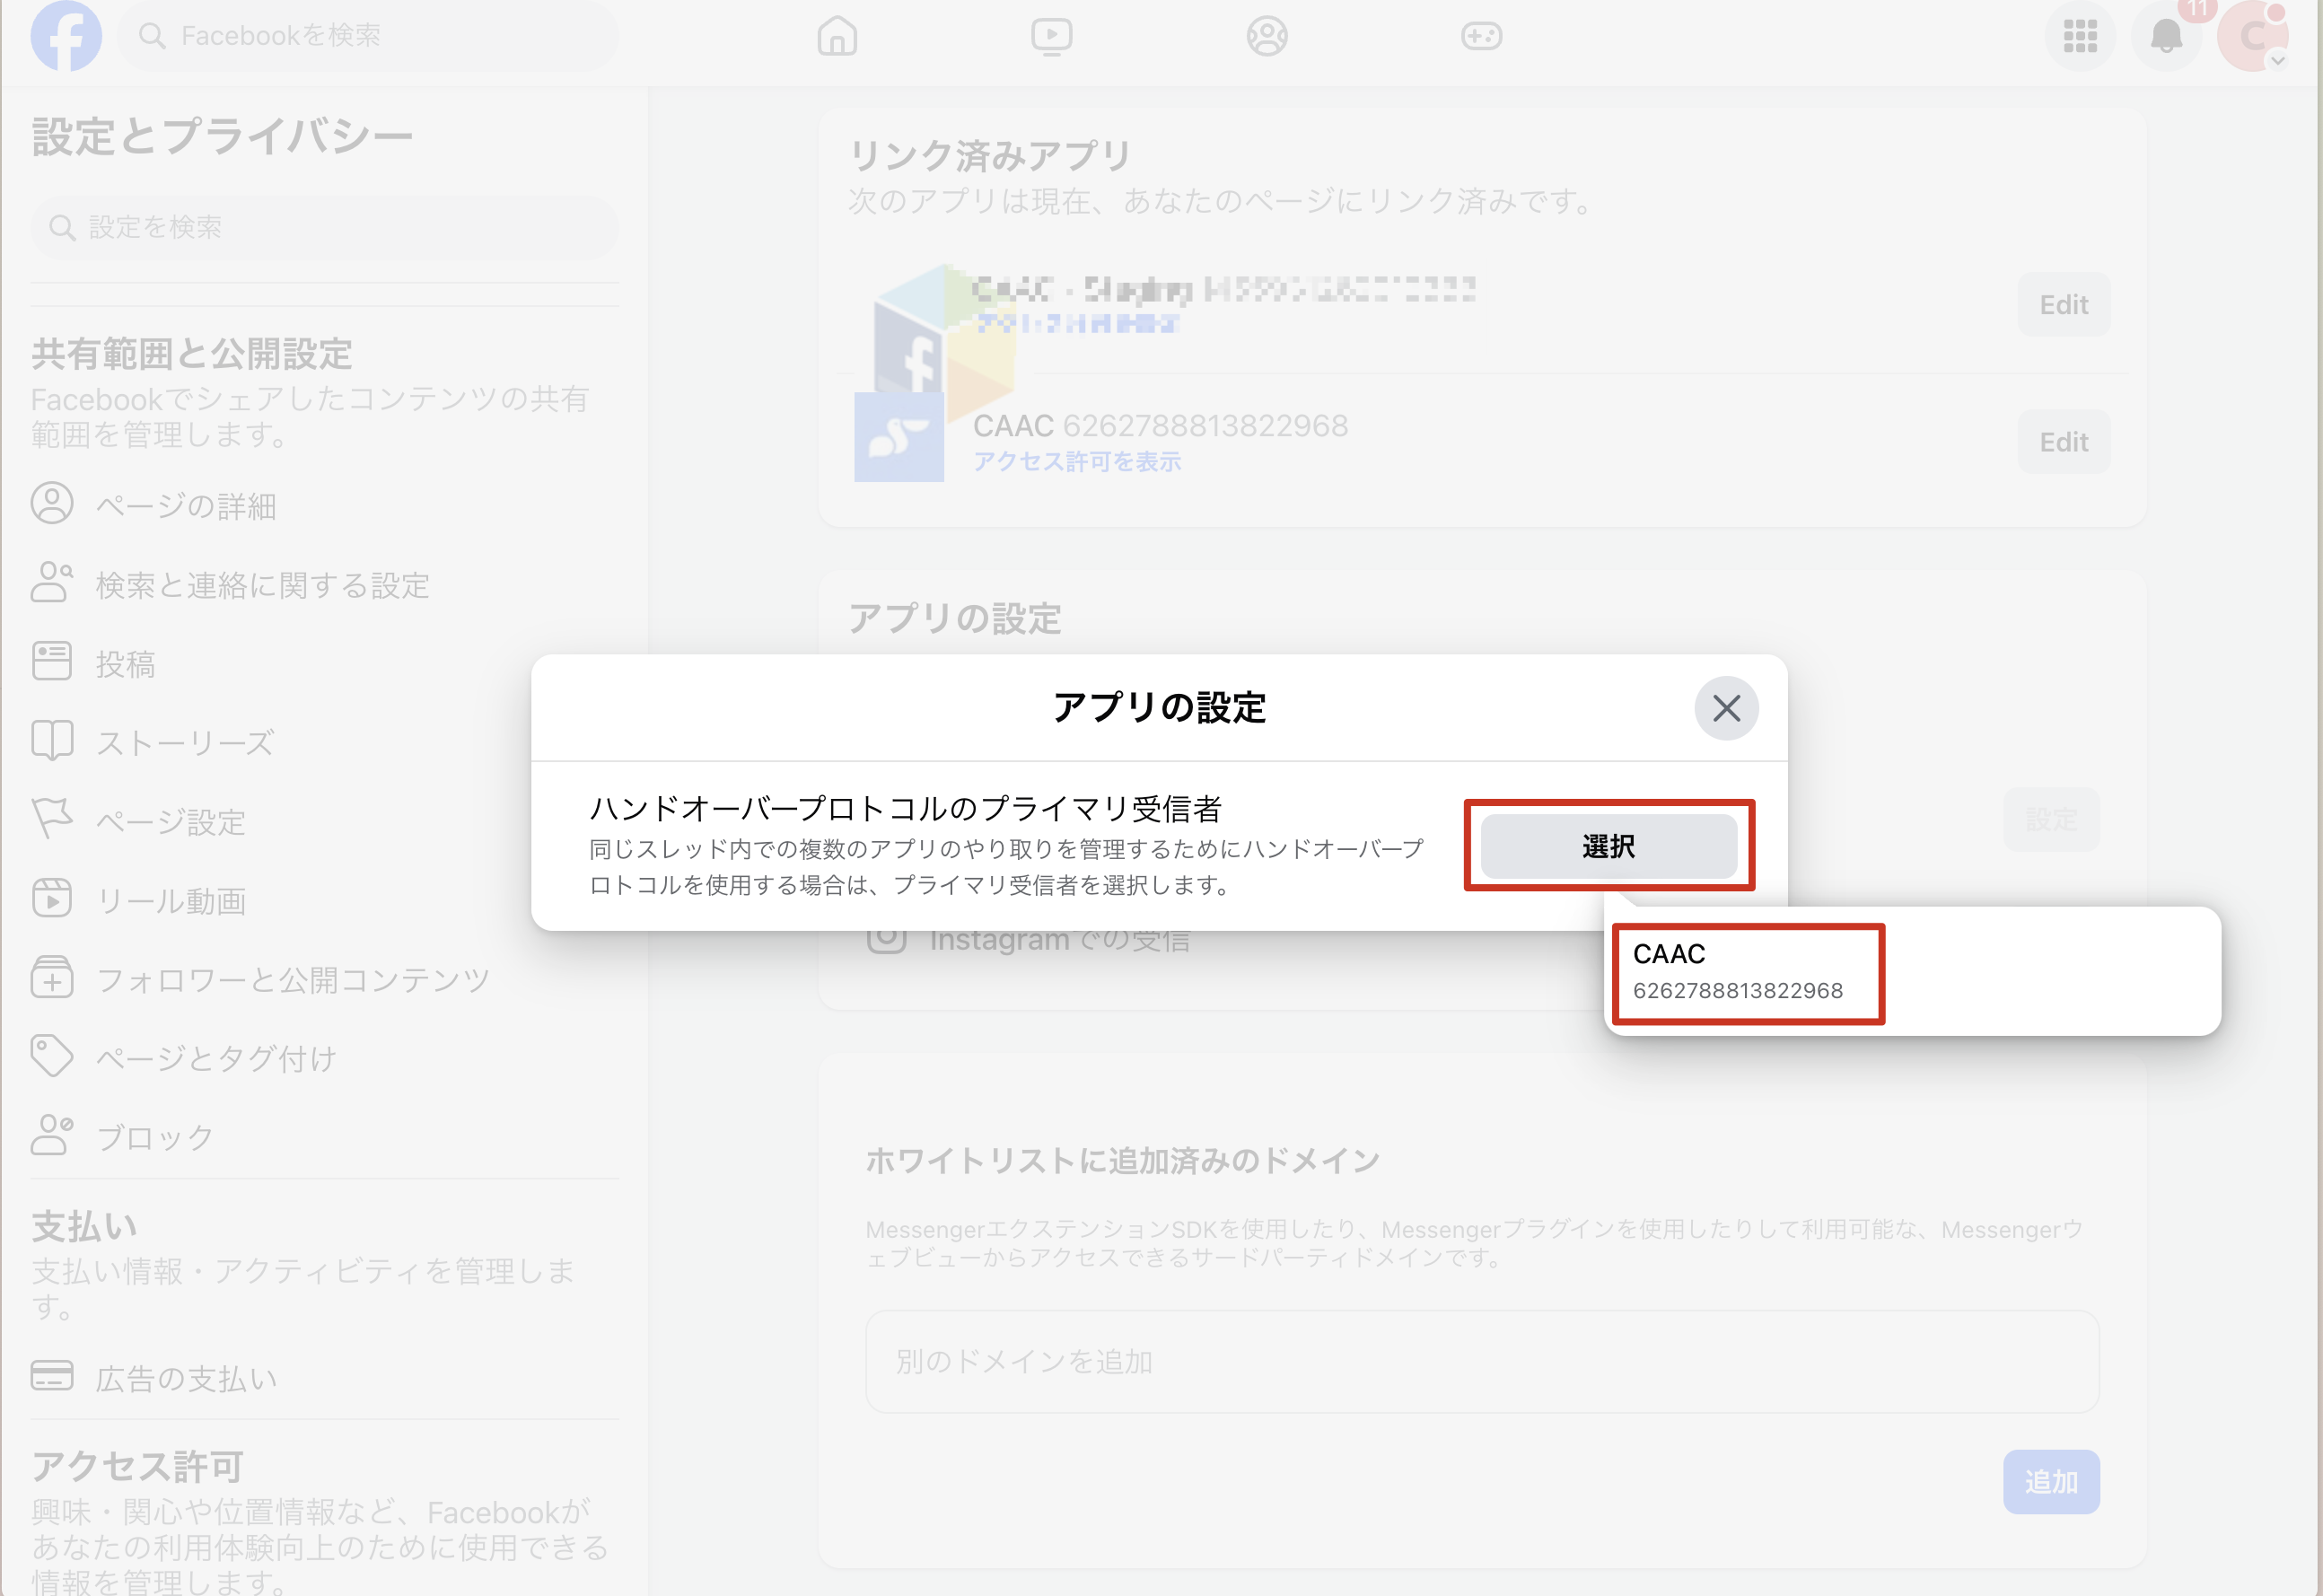Click the リール動画 play icon
2323x1596 pixels.
[x=52, y=897]
